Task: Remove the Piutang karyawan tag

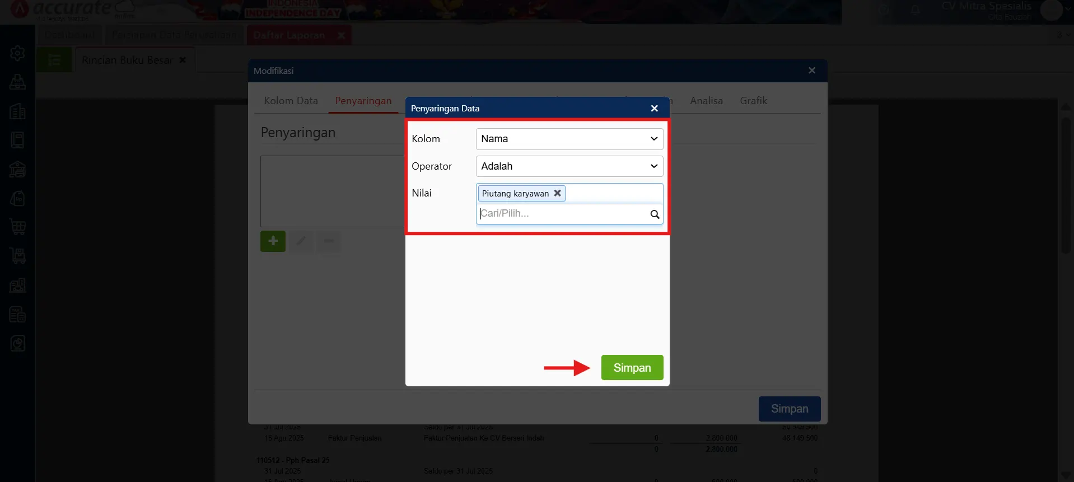Action: pos(557,193)
